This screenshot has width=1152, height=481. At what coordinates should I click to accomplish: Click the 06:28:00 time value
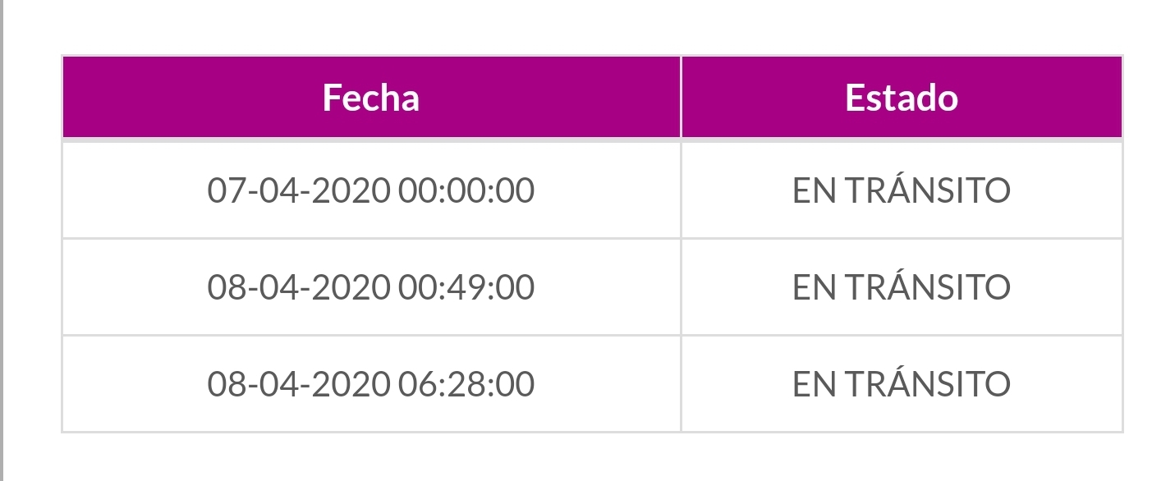click(x=466, y=384)
